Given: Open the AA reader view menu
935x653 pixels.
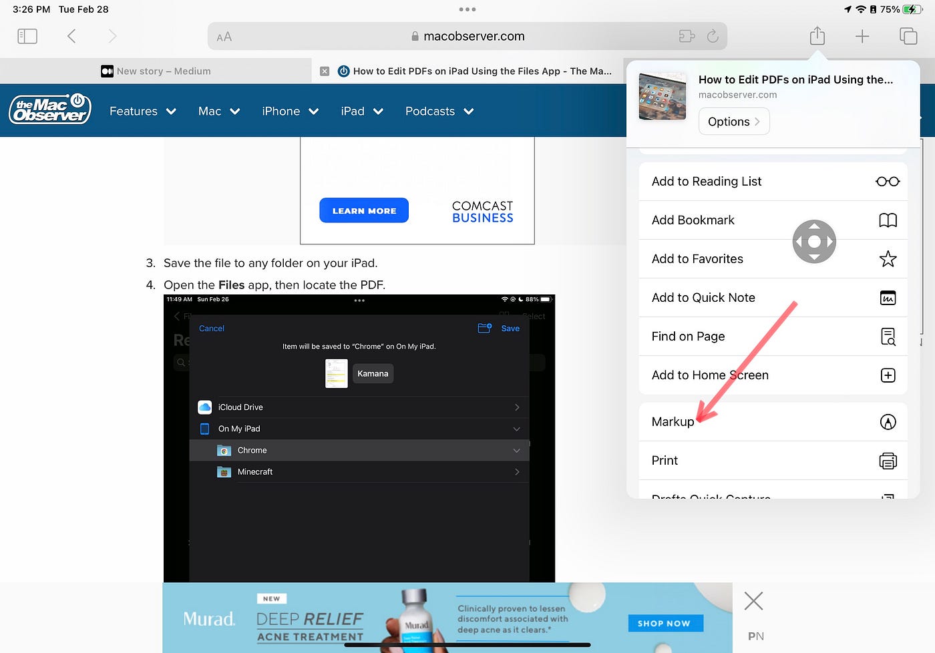Looking at the screenshot, I should click(224, 37).
